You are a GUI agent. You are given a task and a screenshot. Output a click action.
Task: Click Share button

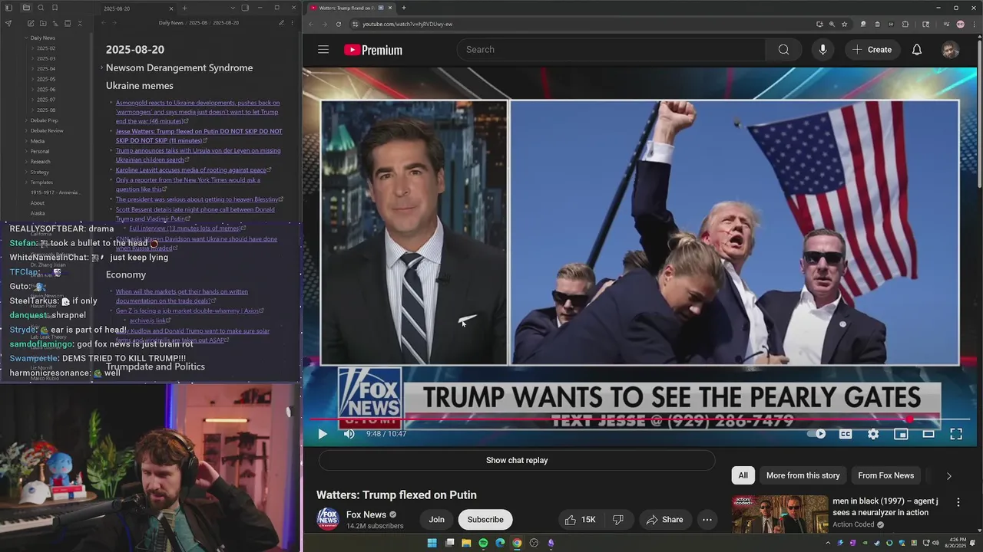664,520
